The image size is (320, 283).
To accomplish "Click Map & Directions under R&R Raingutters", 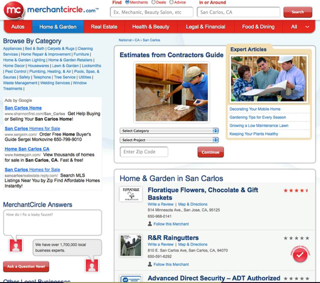I will point(193,244).
